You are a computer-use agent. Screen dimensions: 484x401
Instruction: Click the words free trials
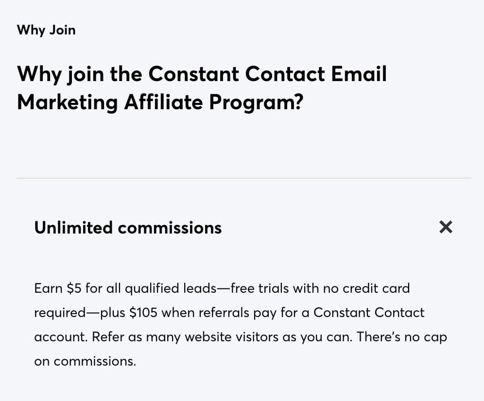click(260, 288)
